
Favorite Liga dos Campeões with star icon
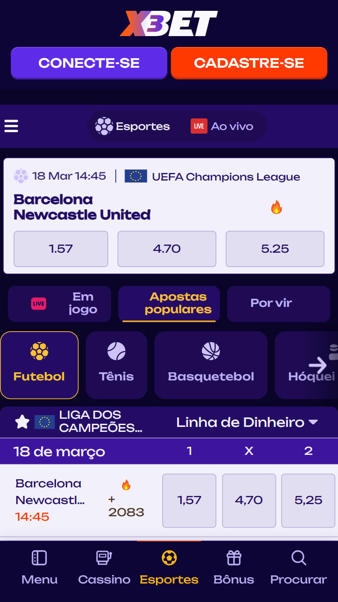22,422
